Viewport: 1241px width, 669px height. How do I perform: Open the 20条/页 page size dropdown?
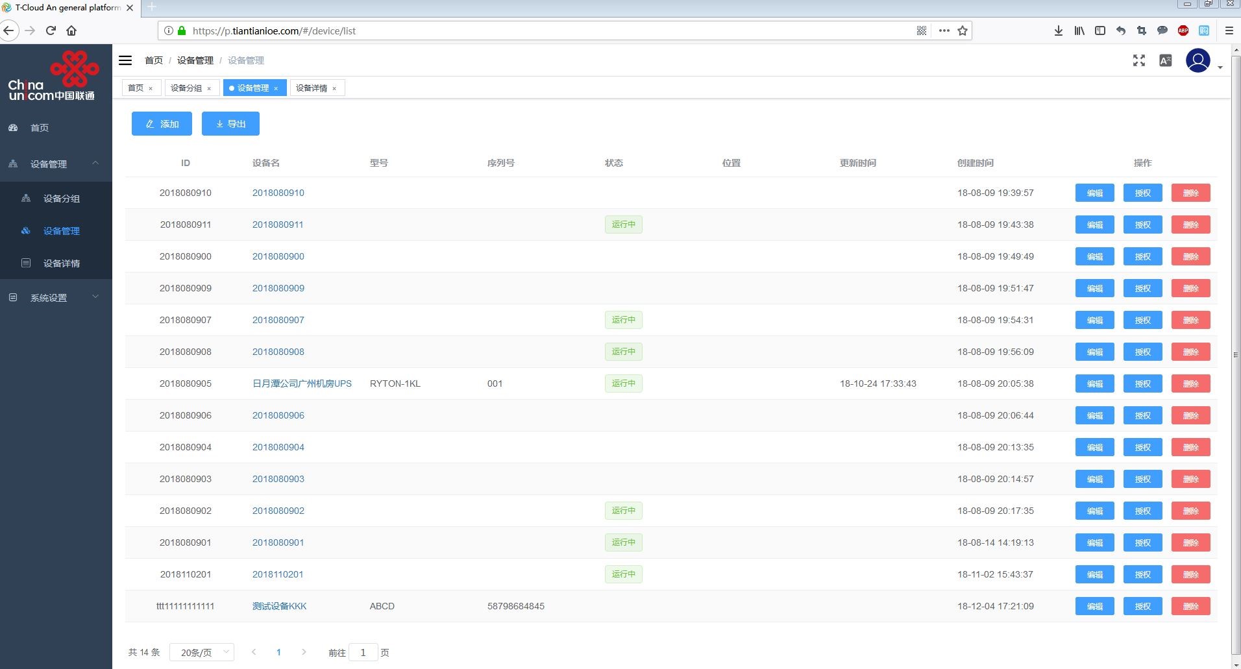[x=201, y=652]
